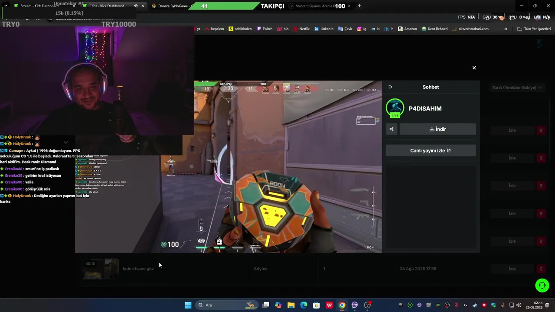This screenshot has height=312, width=555.
Task: Launch Copilot from the taskbar
Action: click(278, 305)
